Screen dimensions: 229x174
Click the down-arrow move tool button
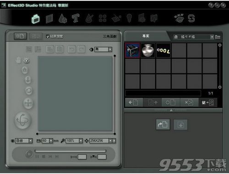coord(28,80)
